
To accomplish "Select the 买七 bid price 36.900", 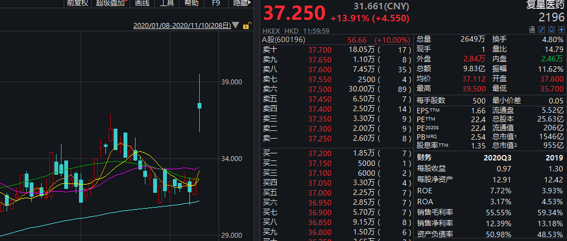I will click(x=319, y=213).
